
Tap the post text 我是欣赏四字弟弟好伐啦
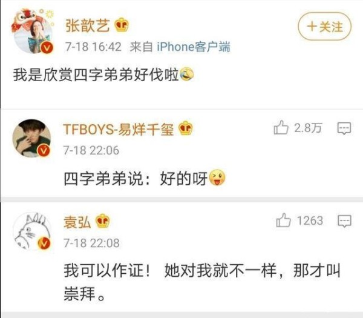click(x=96, y=75)
